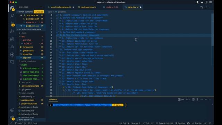The height and width of the screenshot is (125, 222).
Task: Open the Explorer view in the activity bar
Action: click(12, 8)
